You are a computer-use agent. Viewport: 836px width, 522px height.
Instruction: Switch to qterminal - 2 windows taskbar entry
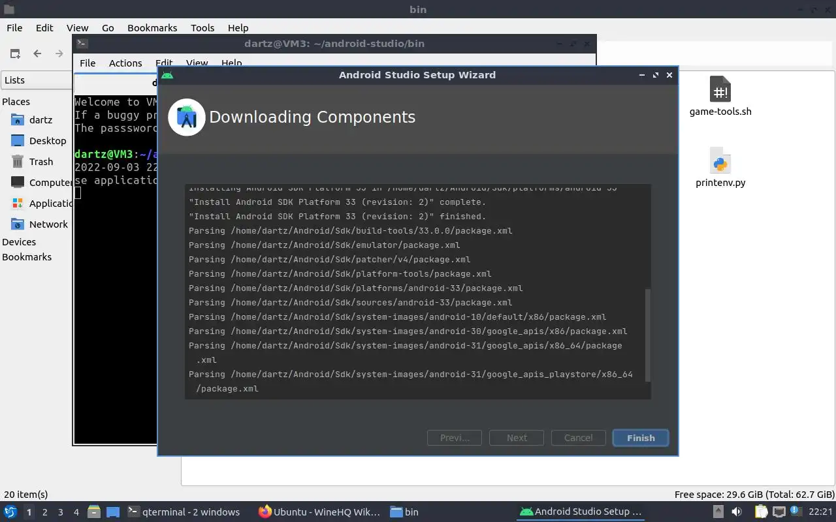(x=184, y=512)
